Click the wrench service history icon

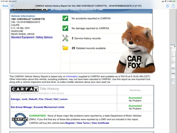coord(65,38)
